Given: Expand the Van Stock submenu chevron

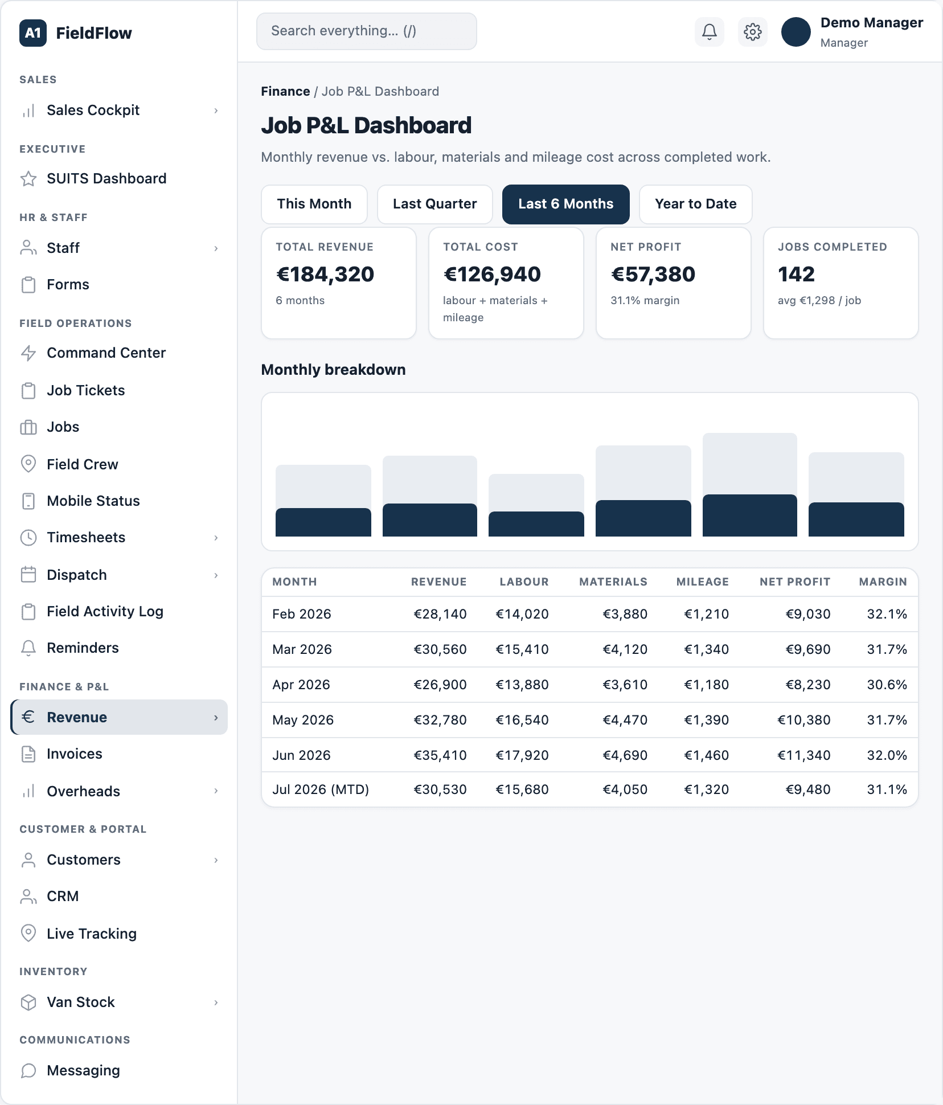Looking at the screenshot, I should coord(216,1002).
